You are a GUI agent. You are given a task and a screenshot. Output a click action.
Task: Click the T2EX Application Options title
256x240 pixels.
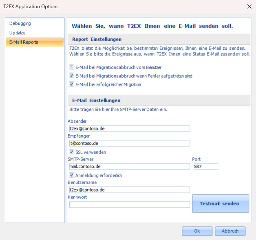[31, 7]
